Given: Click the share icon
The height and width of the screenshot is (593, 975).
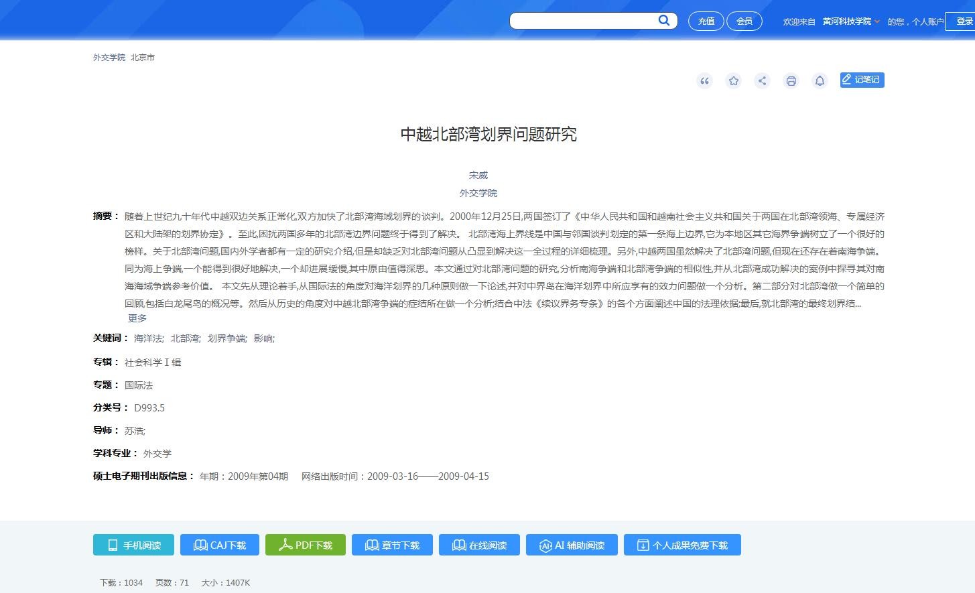Looking at the screenshot, I should (762, 81).
